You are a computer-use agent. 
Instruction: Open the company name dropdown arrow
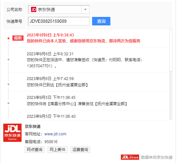tap(85, 9)
